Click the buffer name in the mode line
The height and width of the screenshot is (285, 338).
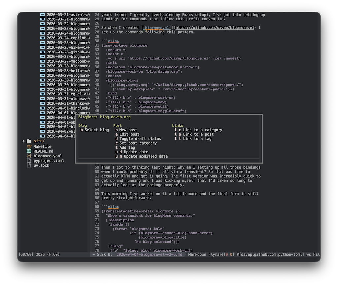click(x=149, y=254)
